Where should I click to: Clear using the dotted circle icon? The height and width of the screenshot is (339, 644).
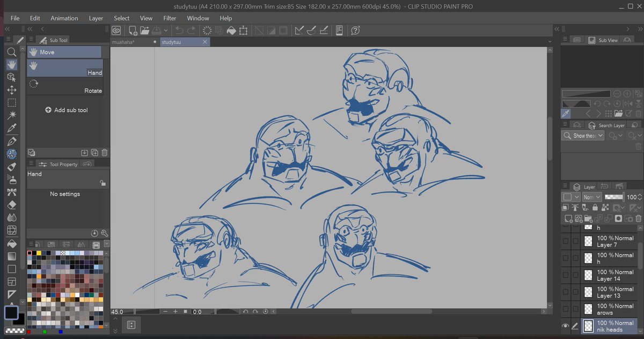[207, 31]
